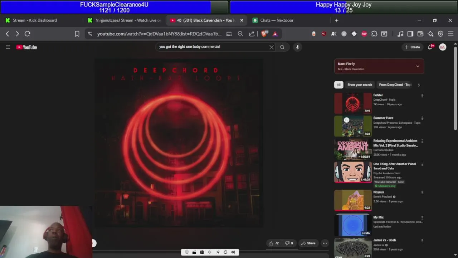Open the My Mix playlist title

pos(378,217)
